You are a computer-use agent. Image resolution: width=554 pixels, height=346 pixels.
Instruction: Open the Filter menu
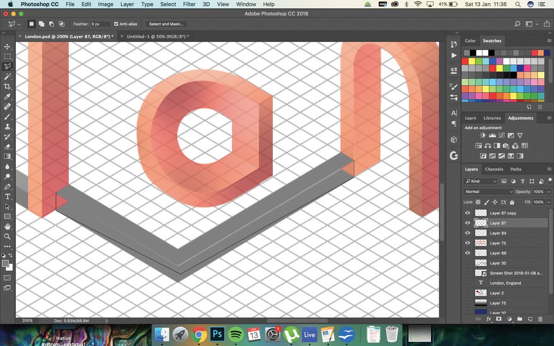[x=189, y=4]
